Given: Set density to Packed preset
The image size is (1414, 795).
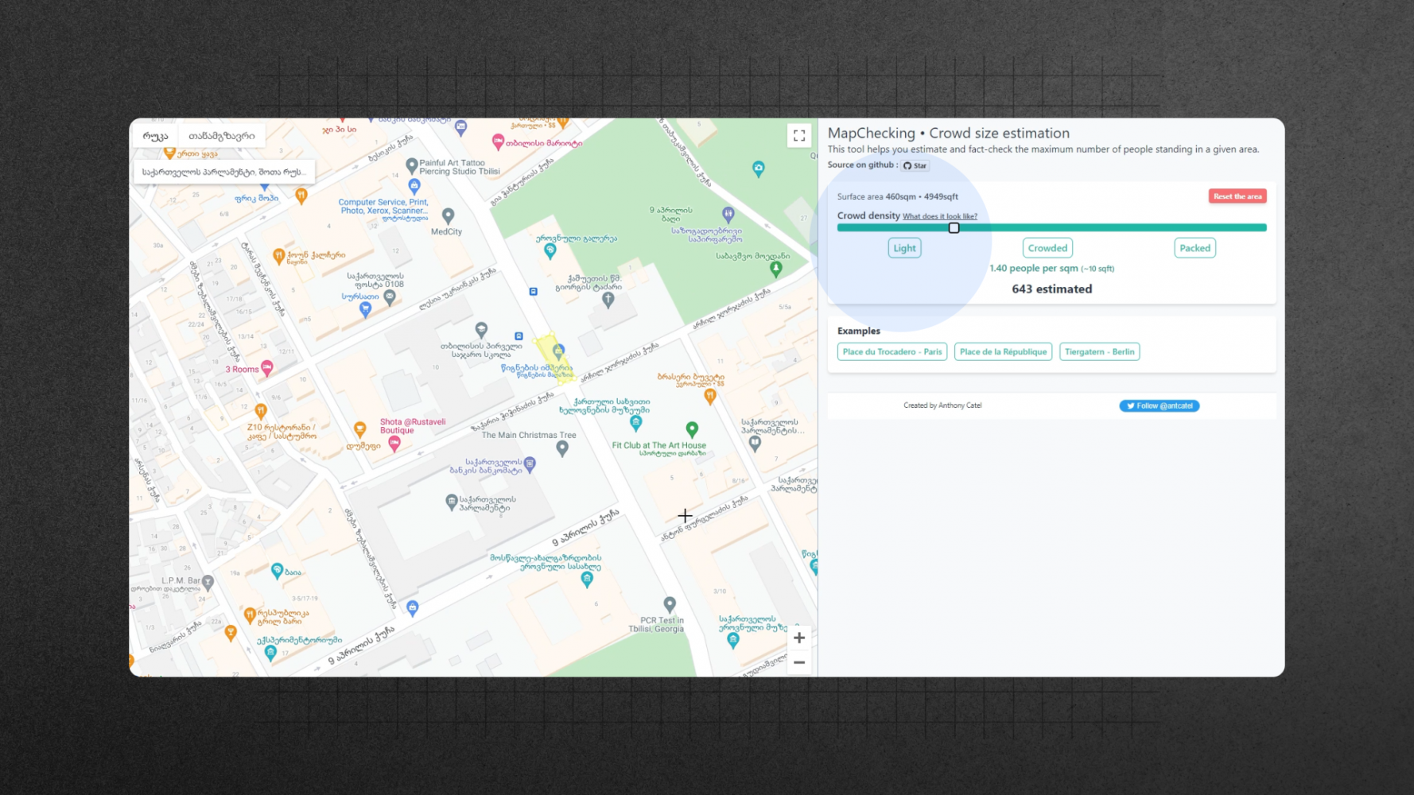Looking at the screenshot, I should point(1195,248).
